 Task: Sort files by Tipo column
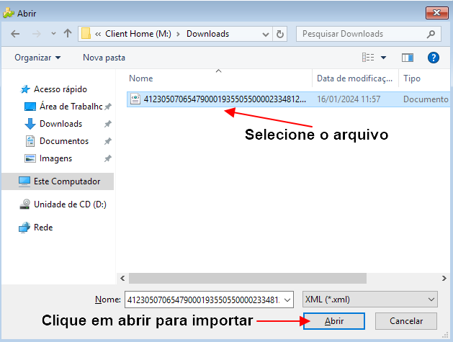coord(412,78)
